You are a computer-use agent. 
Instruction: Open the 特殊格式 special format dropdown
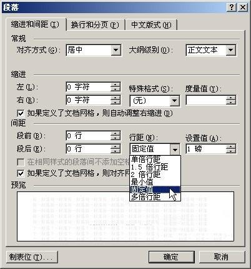click(x=174, y=101)
